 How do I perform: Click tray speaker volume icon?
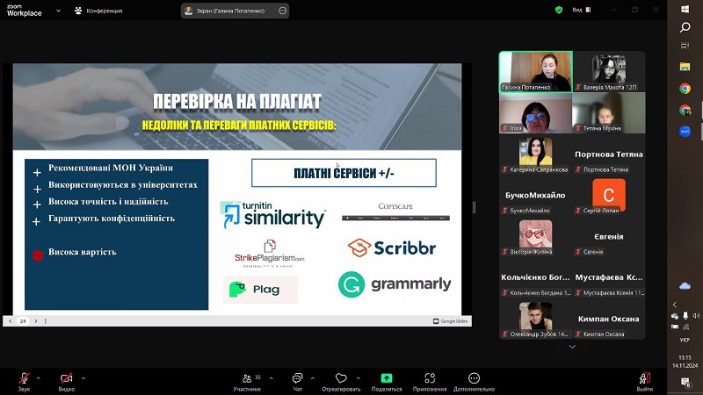[695, 316]
